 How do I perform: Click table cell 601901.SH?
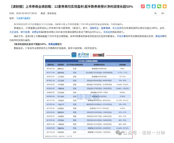tap(51, 81)
